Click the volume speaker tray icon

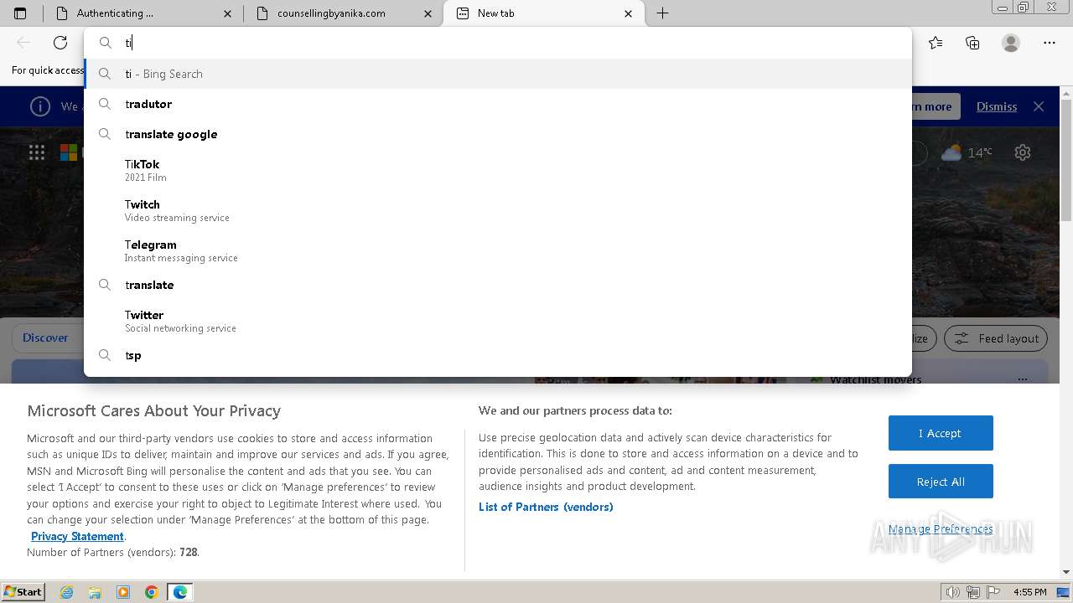[x=952, y=592]
